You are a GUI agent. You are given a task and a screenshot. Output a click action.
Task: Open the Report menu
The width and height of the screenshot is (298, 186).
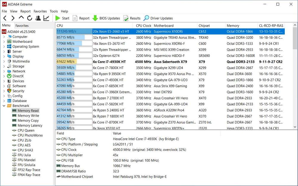25,11
